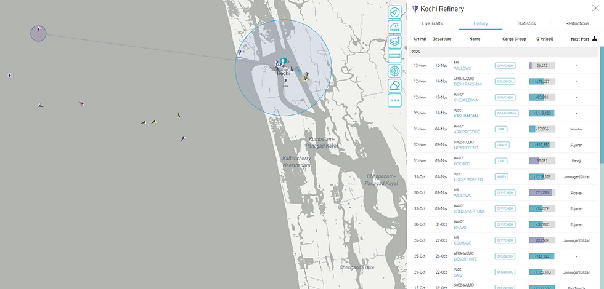The height and width of the screenshot is (289, 604).
Task: Select the ruler measurement tool
Action: [394, 57]
